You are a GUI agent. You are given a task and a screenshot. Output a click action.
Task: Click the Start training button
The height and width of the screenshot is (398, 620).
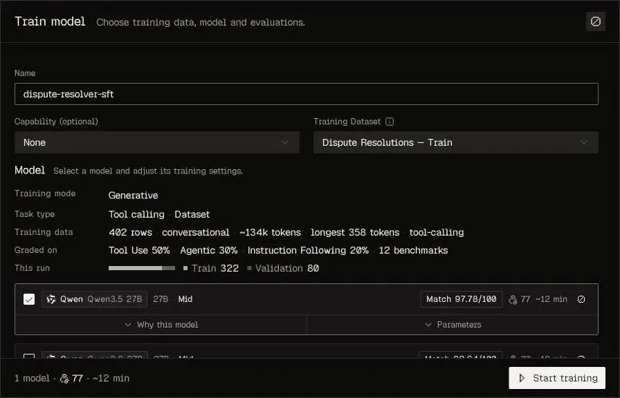pyautogui.click(x=557, y=378)
